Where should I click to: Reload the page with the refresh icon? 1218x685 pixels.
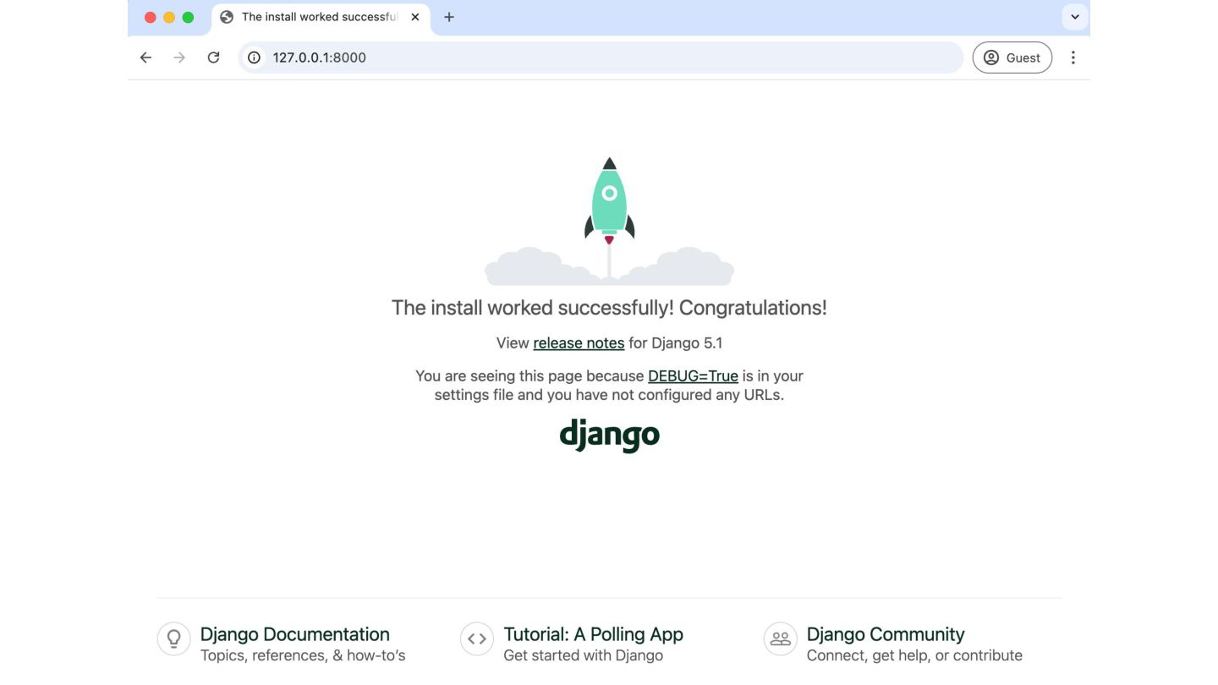[213, 58]
